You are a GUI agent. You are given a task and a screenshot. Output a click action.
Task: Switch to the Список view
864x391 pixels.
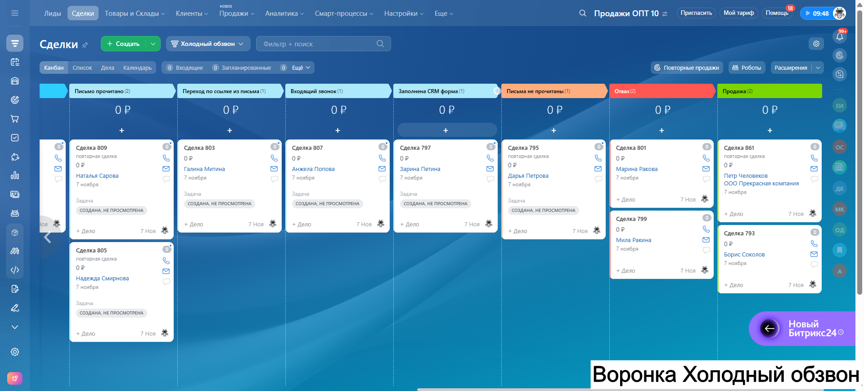[82, 68]
